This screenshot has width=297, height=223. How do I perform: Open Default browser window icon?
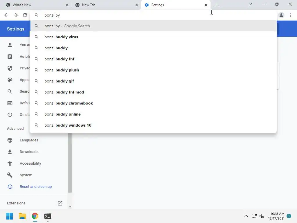10,103
